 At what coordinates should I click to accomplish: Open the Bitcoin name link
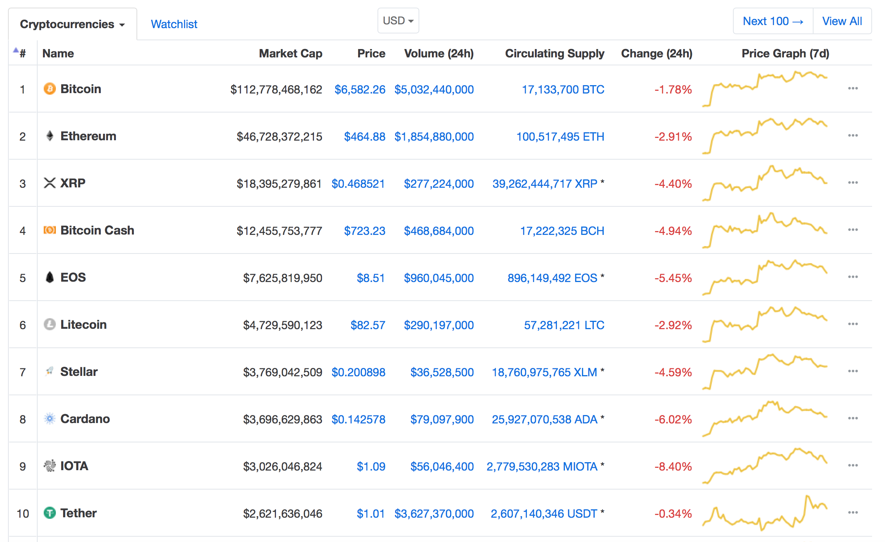(81, 89)
